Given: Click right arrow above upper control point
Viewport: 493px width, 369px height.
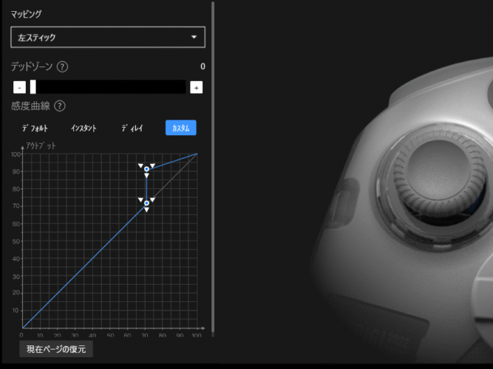Looking at the screenshot, I should (152, 165).
